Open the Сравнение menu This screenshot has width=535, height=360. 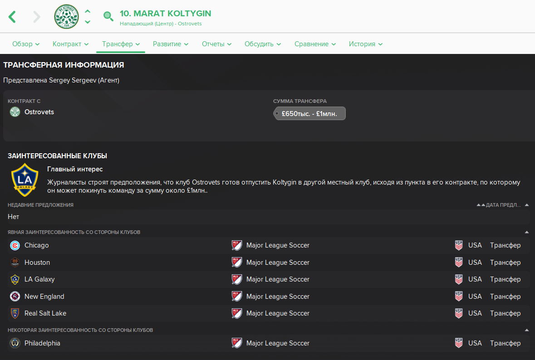click(315, 44)
